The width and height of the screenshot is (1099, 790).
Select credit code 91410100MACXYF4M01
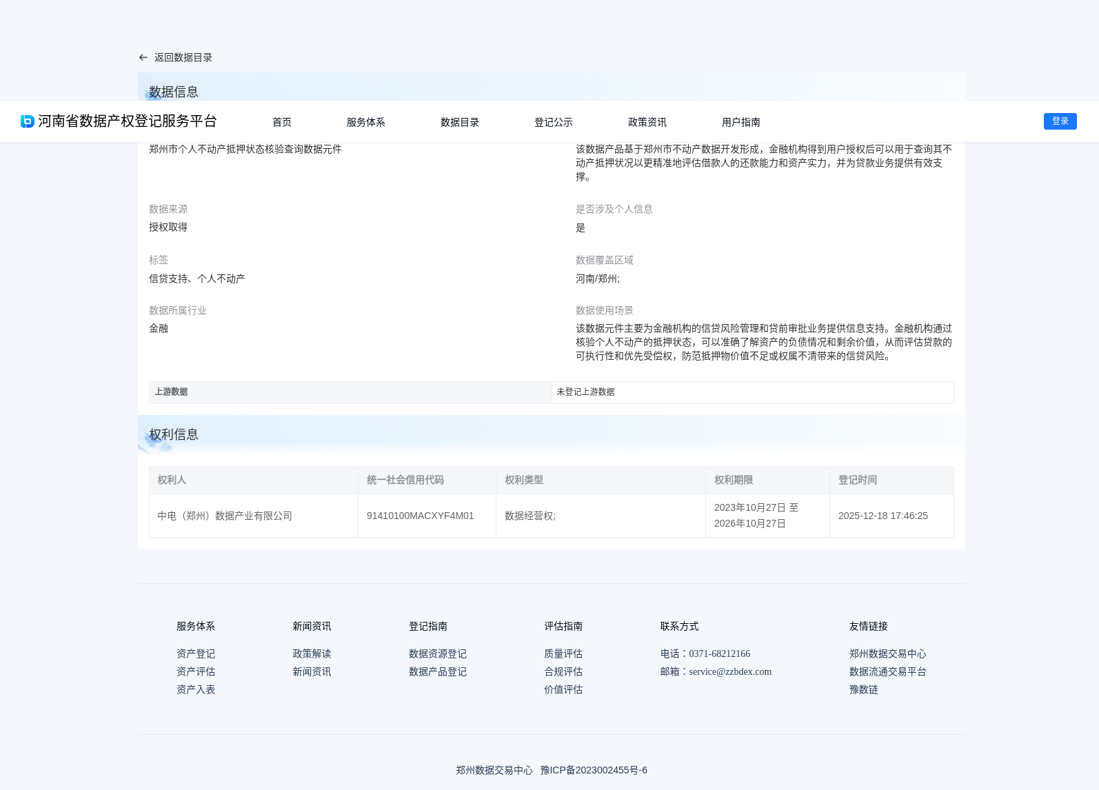(x=421, y=516)
